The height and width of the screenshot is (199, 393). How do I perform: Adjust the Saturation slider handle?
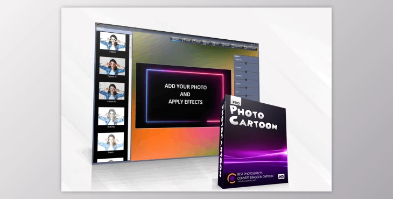(x=246, y=80)
